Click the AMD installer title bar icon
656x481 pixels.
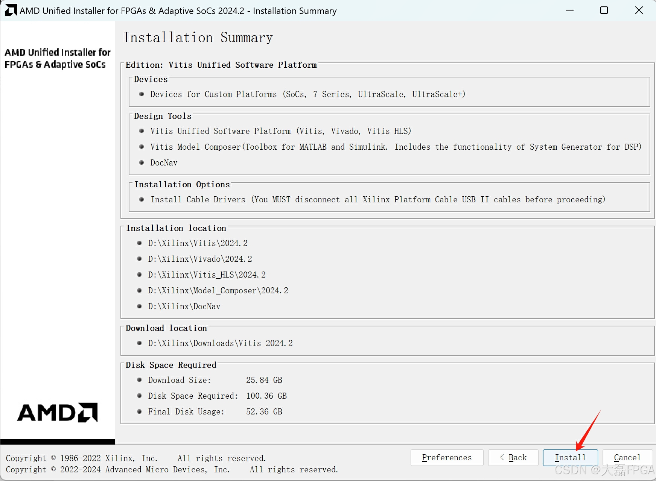pyautogui.click(x=11, y=11)
